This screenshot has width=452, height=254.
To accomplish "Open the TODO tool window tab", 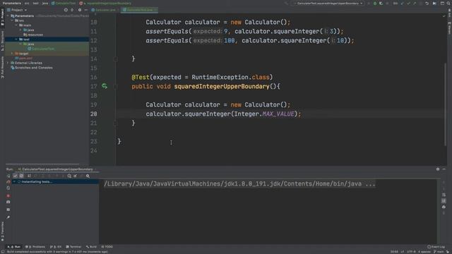I will pos(107,247).
